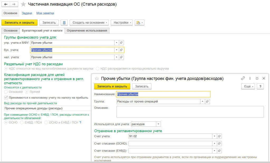This screenshot has height=163, width=270.
Task: Open the Еще menu in the dialog
Action: tap(248, 86)
